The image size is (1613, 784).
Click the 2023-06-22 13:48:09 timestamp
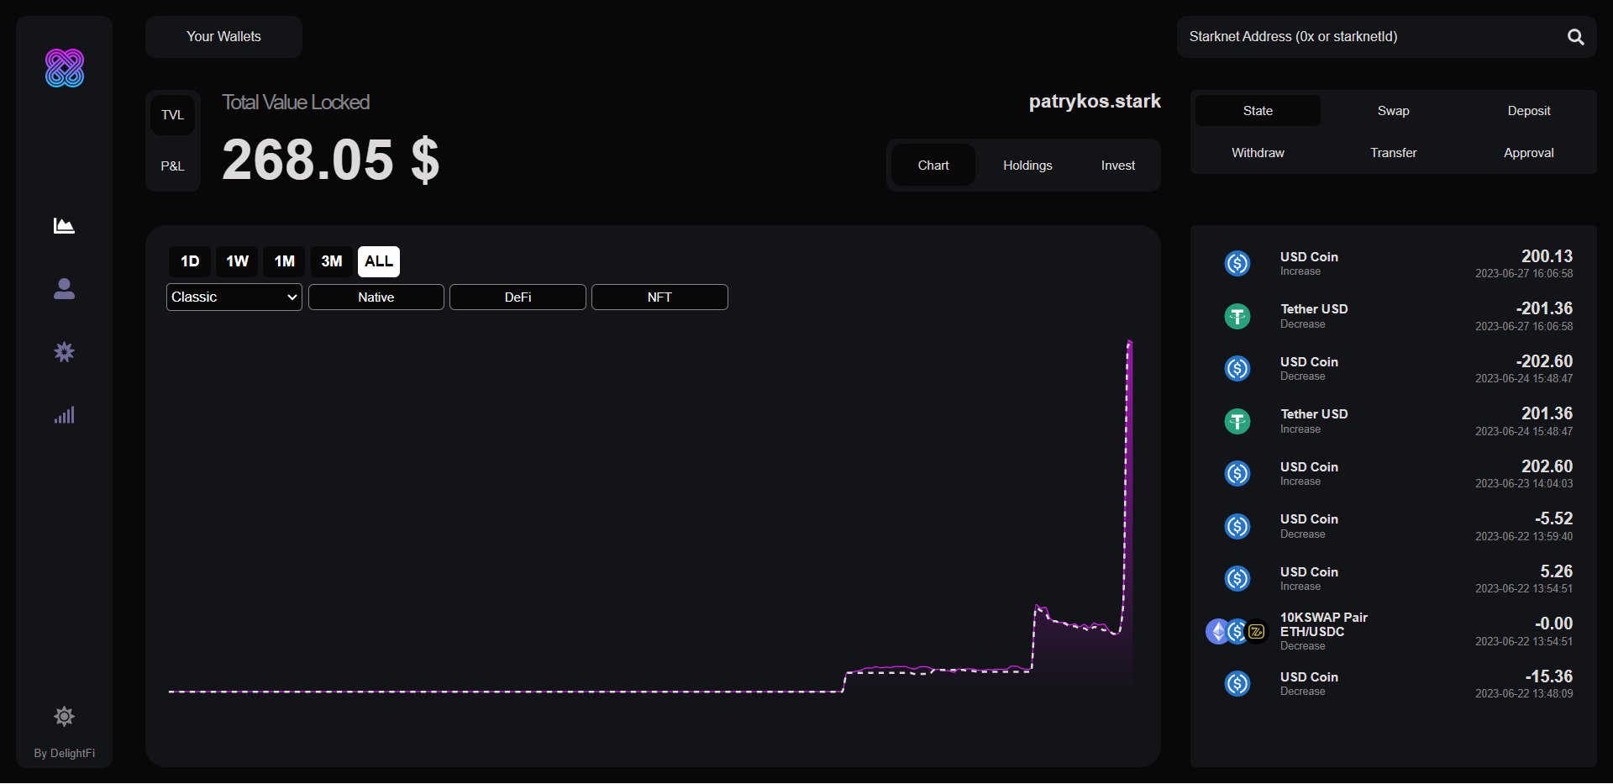point(1524,694)
